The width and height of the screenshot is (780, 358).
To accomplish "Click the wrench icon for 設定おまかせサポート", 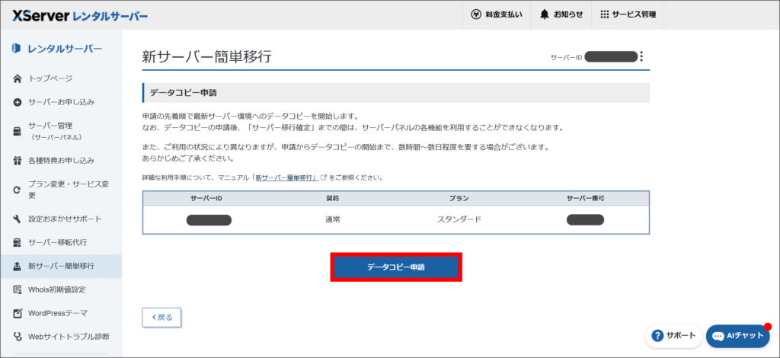I will (x=18, y=219).
